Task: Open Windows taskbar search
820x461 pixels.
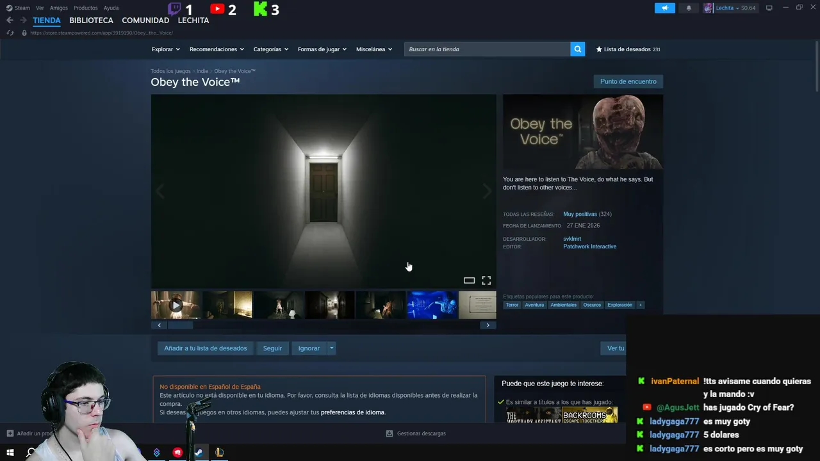Action: 31,453
